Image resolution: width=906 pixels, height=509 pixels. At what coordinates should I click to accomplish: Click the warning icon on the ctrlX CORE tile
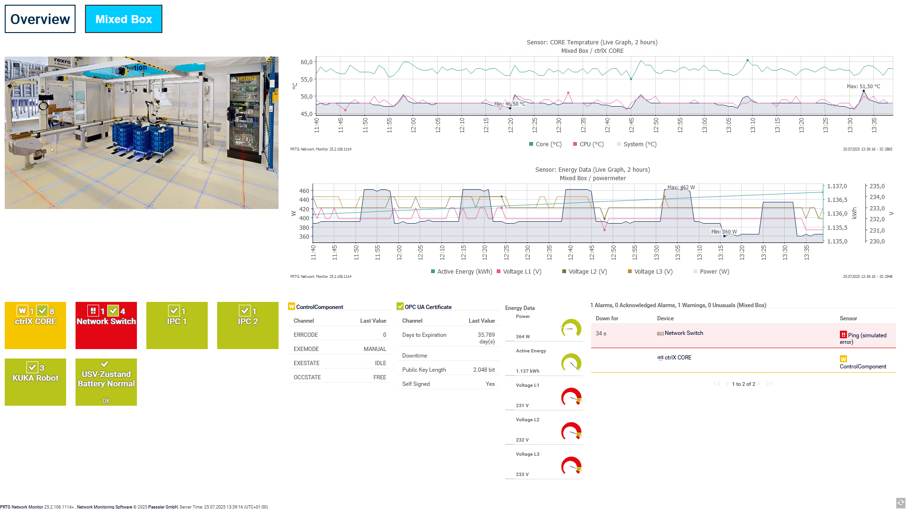(22, 311)
